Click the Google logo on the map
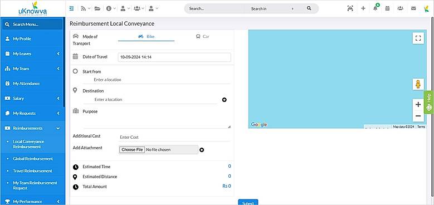 point(259,124)
